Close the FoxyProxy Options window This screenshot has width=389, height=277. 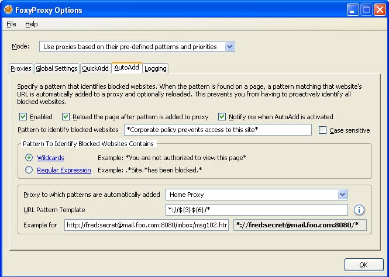point(380,10)
